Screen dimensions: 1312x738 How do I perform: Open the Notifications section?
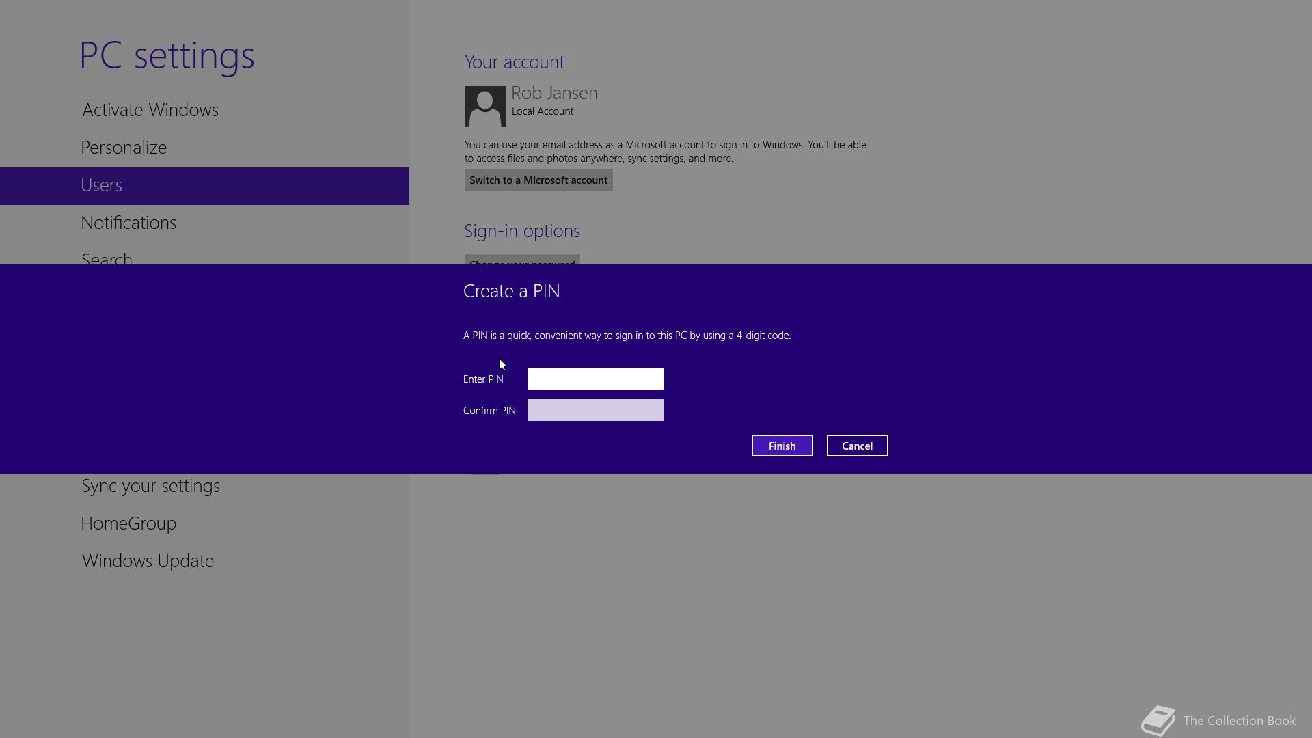128,223
